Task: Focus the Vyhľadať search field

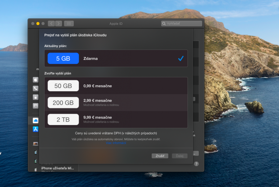Action: (x=181, y=24)
